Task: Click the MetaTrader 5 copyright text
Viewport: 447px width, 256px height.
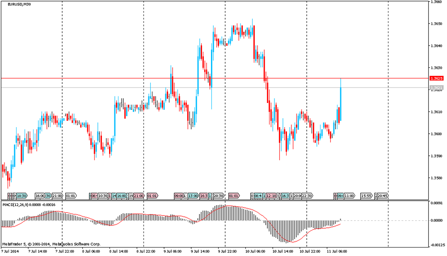Action: (51, 244)
